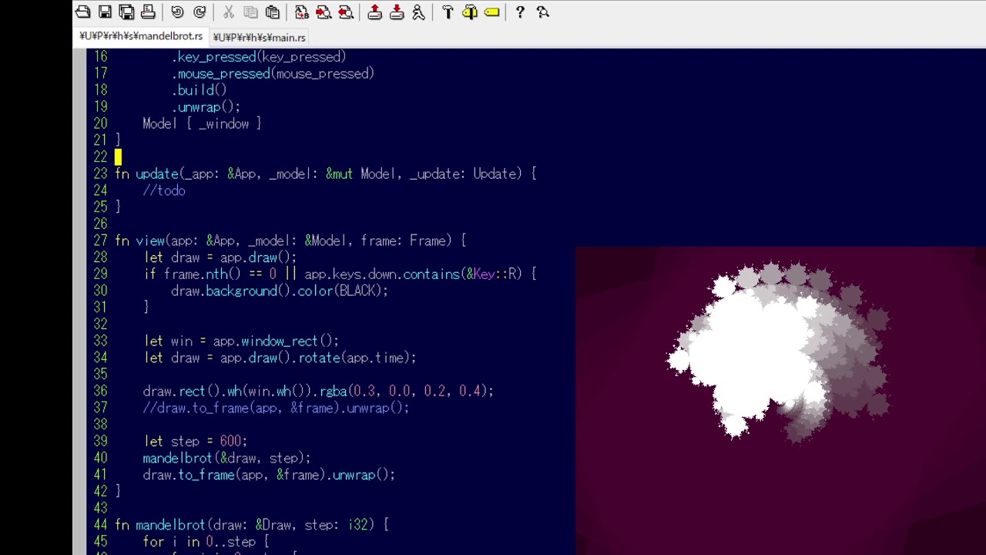Click the text ".key_pressed(key_pressed)"

(x=259, y=57)
